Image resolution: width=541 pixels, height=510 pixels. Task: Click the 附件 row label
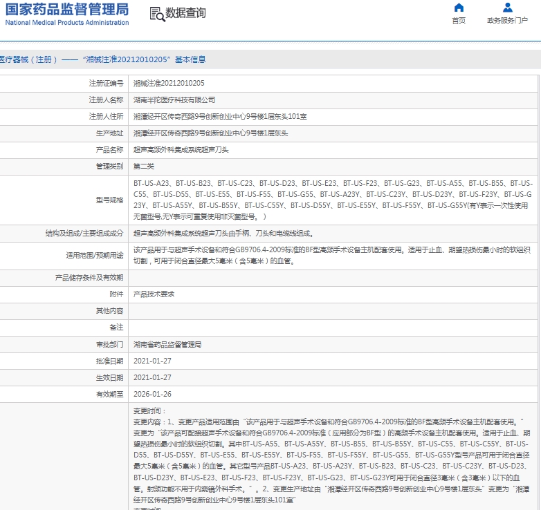point(116,294)
